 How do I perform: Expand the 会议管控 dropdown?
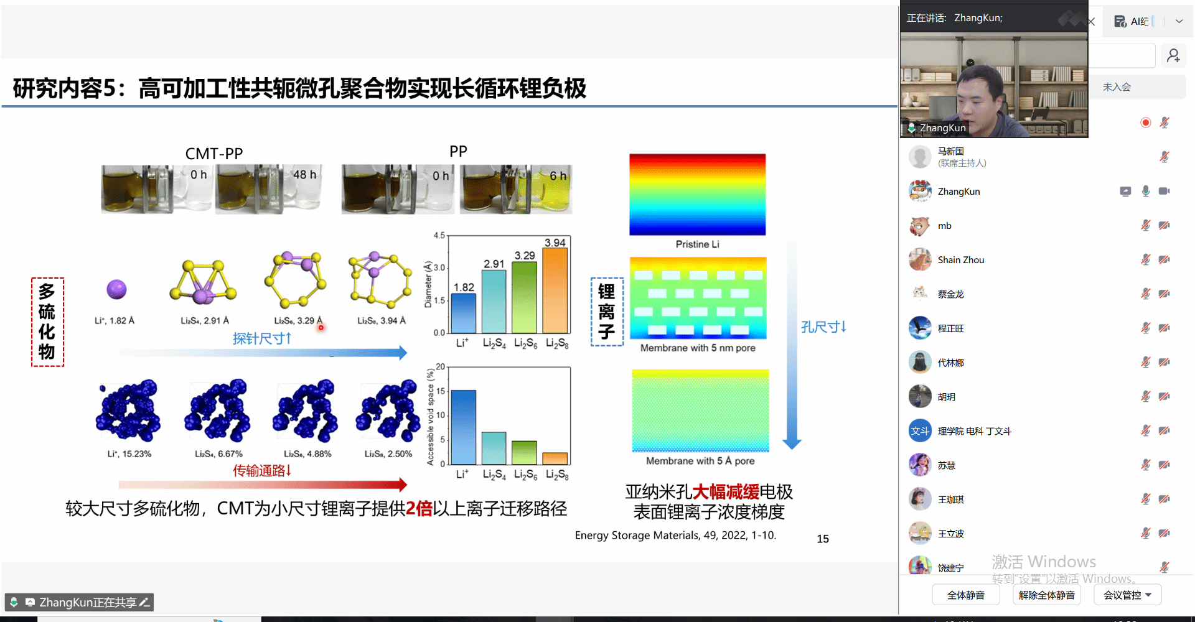pos(1127,595)
